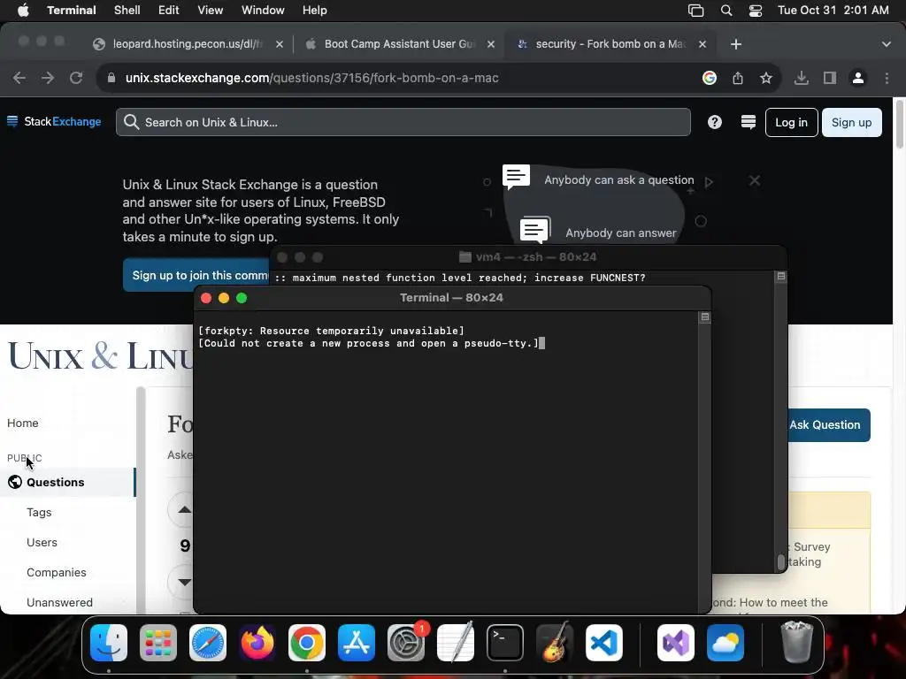Open Chrome downloads icon
Screen dimensions: 906x679
coord(801,78)
